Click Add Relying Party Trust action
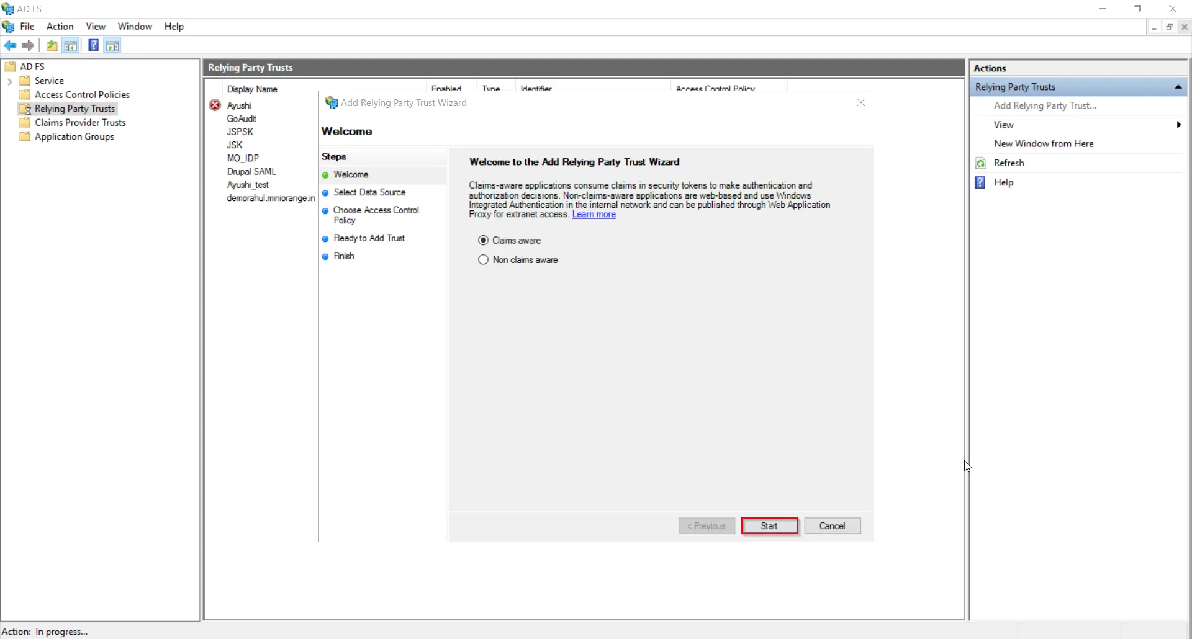The image size is (1192, 639). pos(1045,105)
